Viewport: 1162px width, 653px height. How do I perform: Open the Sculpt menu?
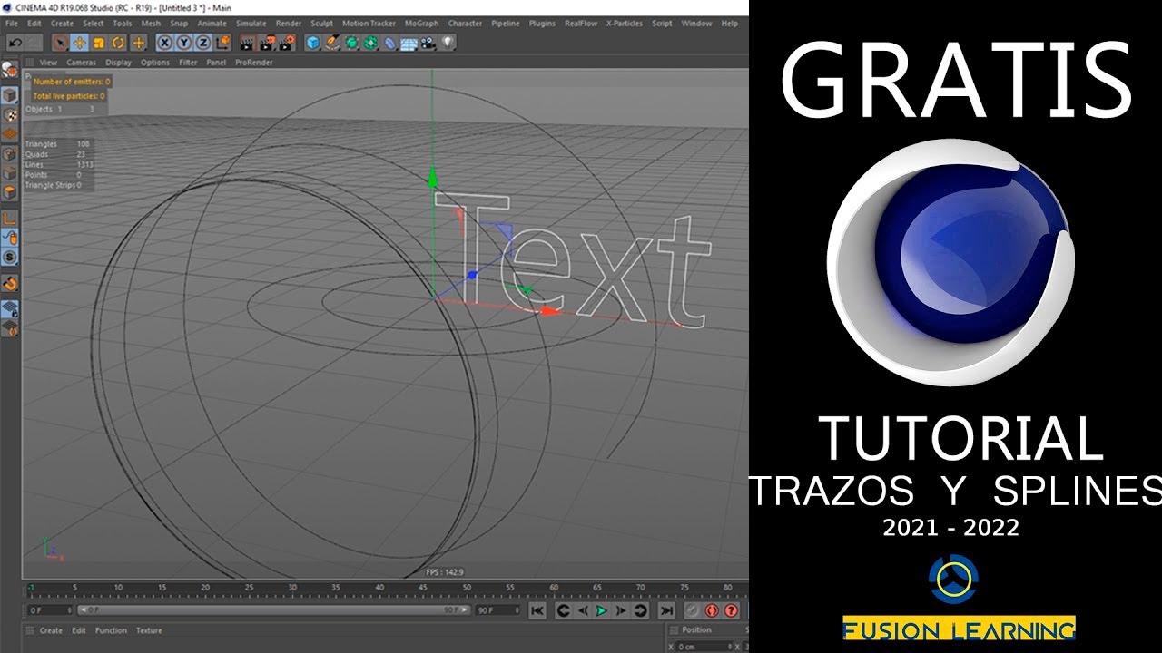point(321,24)
